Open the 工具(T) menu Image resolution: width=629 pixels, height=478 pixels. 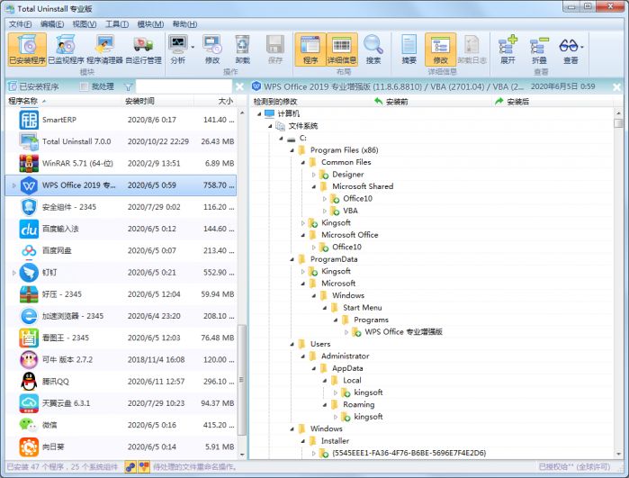(x=117, y=24)
